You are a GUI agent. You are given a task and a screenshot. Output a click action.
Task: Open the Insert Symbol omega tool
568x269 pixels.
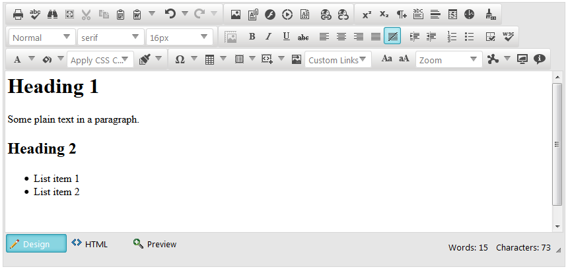[180, 59]
